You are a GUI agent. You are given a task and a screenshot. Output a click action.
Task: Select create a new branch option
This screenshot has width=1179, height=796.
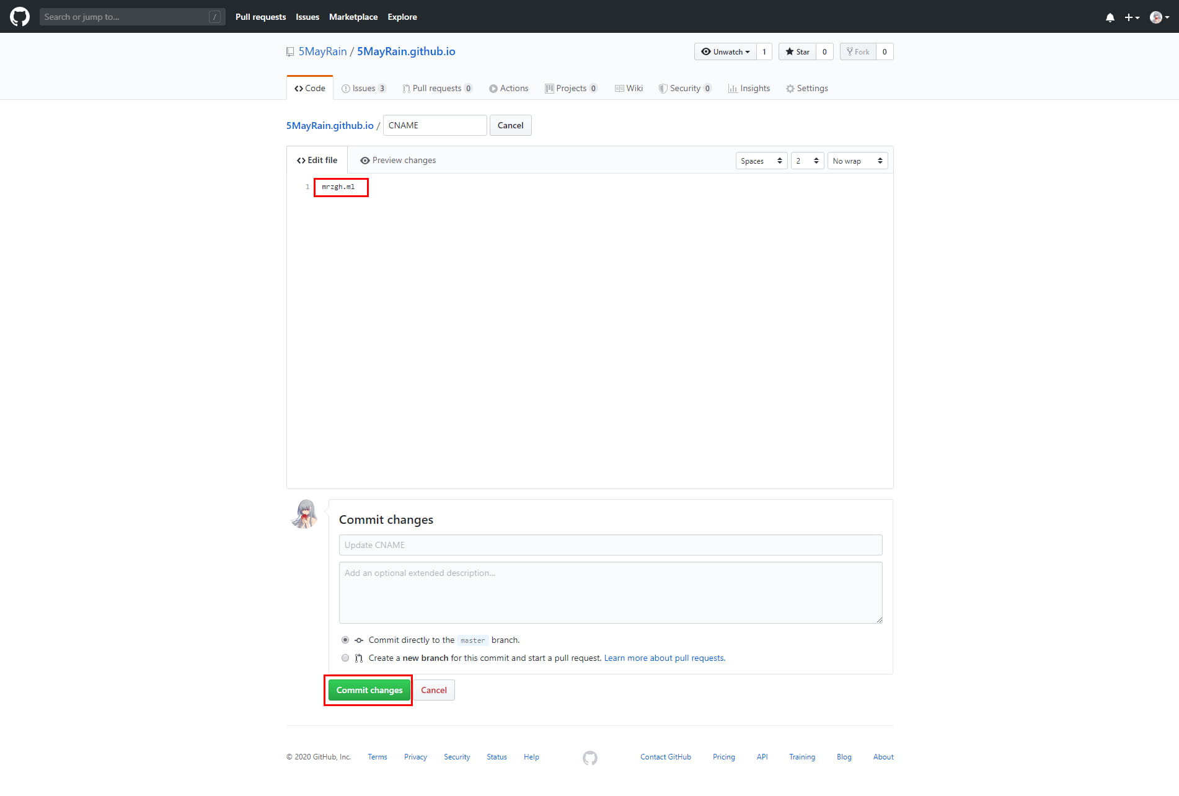coord(345,658)
